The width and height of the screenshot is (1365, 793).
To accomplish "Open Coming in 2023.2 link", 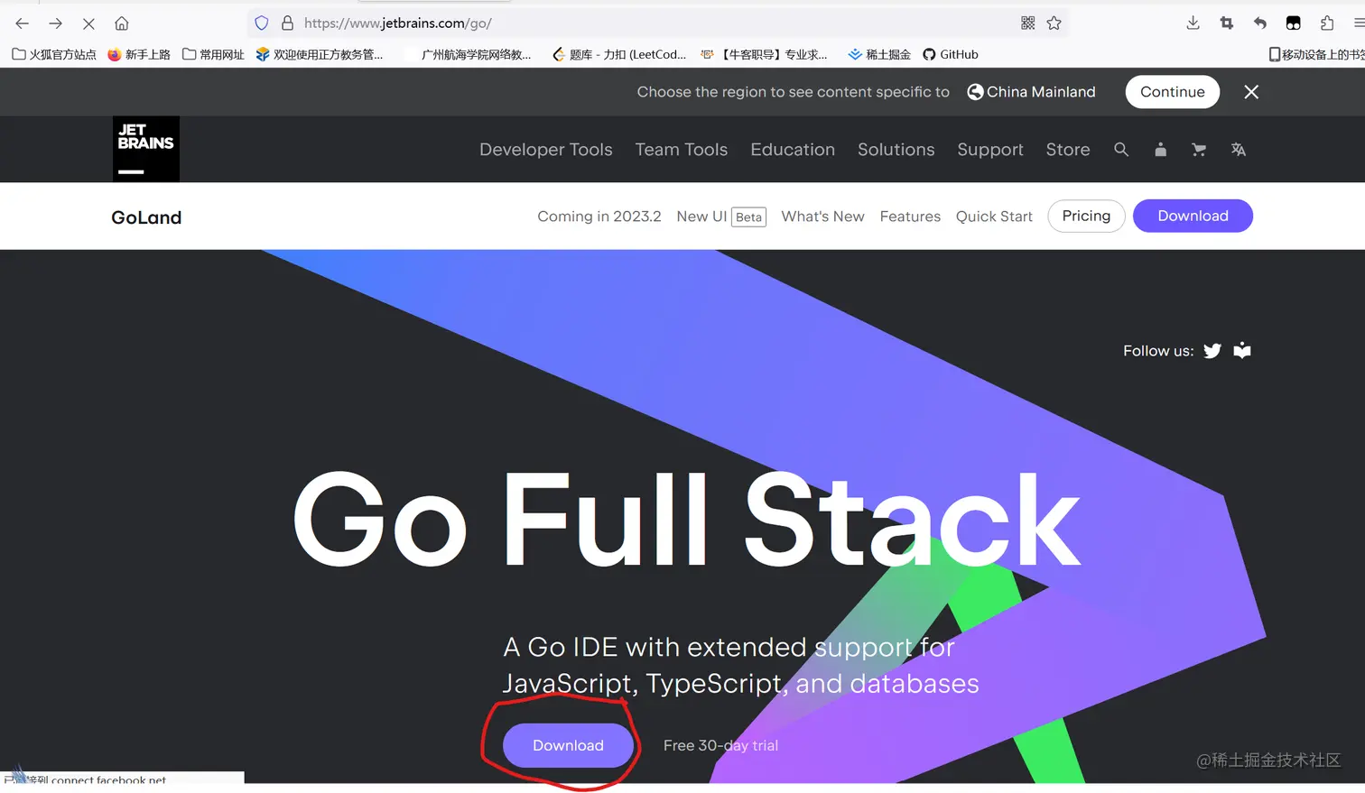I will tap(599, 217).
